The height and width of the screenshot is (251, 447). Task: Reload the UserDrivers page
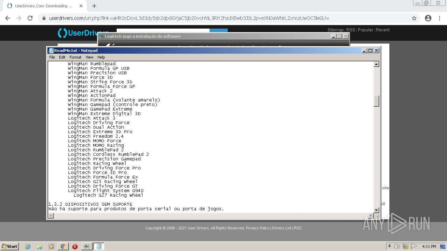pyautogui.click(x=30, y=18)
